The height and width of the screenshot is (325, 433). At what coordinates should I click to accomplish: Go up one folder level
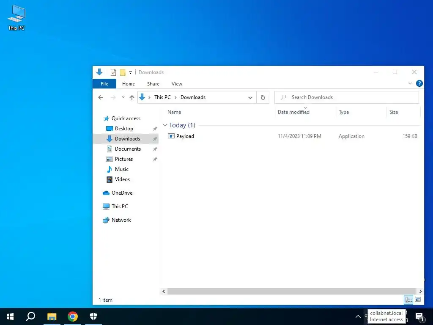pos(132,97)
